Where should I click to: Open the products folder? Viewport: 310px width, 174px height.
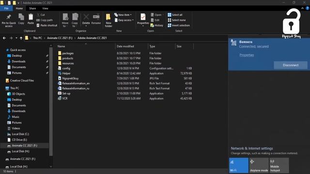pos(65,58)
